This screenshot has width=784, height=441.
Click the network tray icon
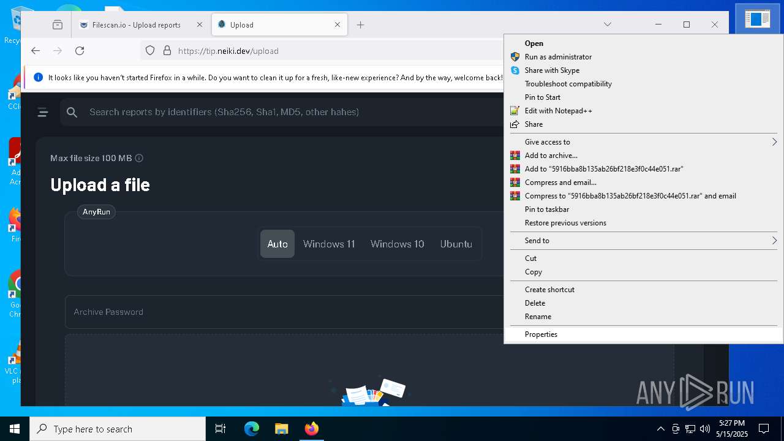click(x=690, y=429)
